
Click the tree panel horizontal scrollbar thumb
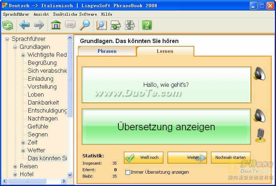tap(27, 181)
